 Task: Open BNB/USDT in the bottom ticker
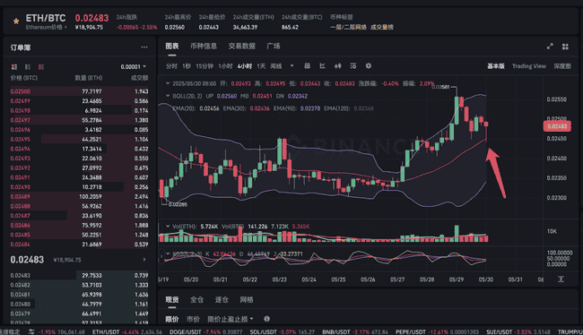pyautogui.click(x=355, y=331)
